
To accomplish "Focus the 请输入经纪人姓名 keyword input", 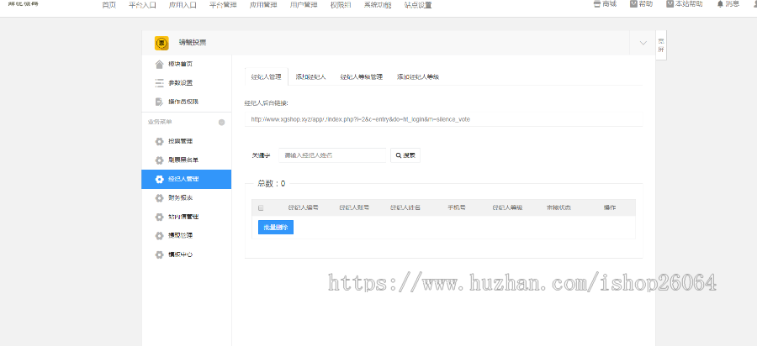I will [x=332, y=155].
